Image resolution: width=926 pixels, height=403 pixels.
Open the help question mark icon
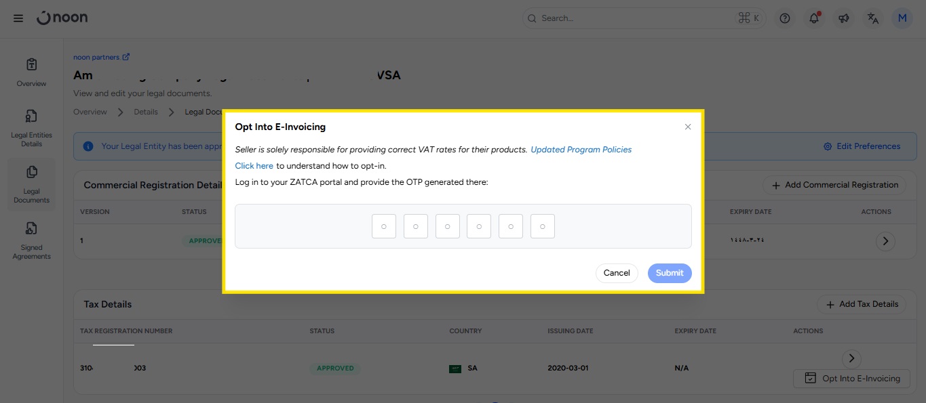tap(785, 18)
